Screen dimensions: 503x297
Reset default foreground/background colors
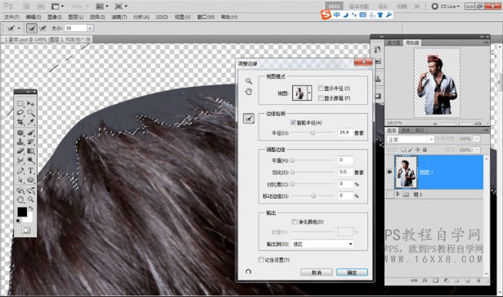[x=18, y=221]
